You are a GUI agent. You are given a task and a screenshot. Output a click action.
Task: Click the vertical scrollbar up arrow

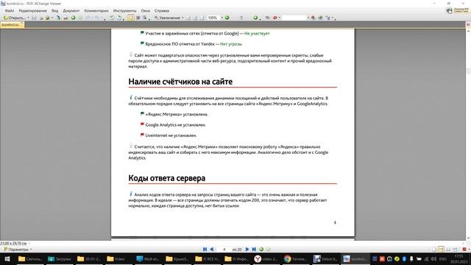coord(468,31)
